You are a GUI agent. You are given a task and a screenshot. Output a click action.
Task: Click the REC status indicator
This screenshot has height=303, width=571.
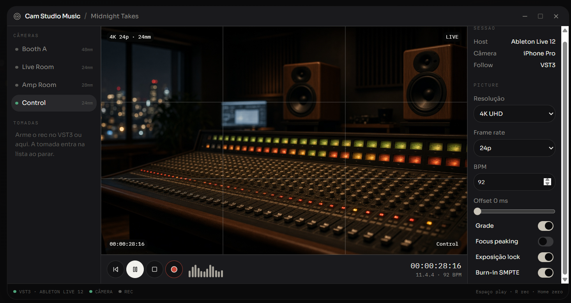pyautogui.click(x=126, y=292)
